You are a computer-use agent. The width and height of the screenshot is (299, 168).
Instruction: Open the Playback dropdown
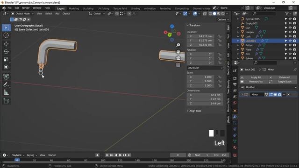tap(18, 155)
